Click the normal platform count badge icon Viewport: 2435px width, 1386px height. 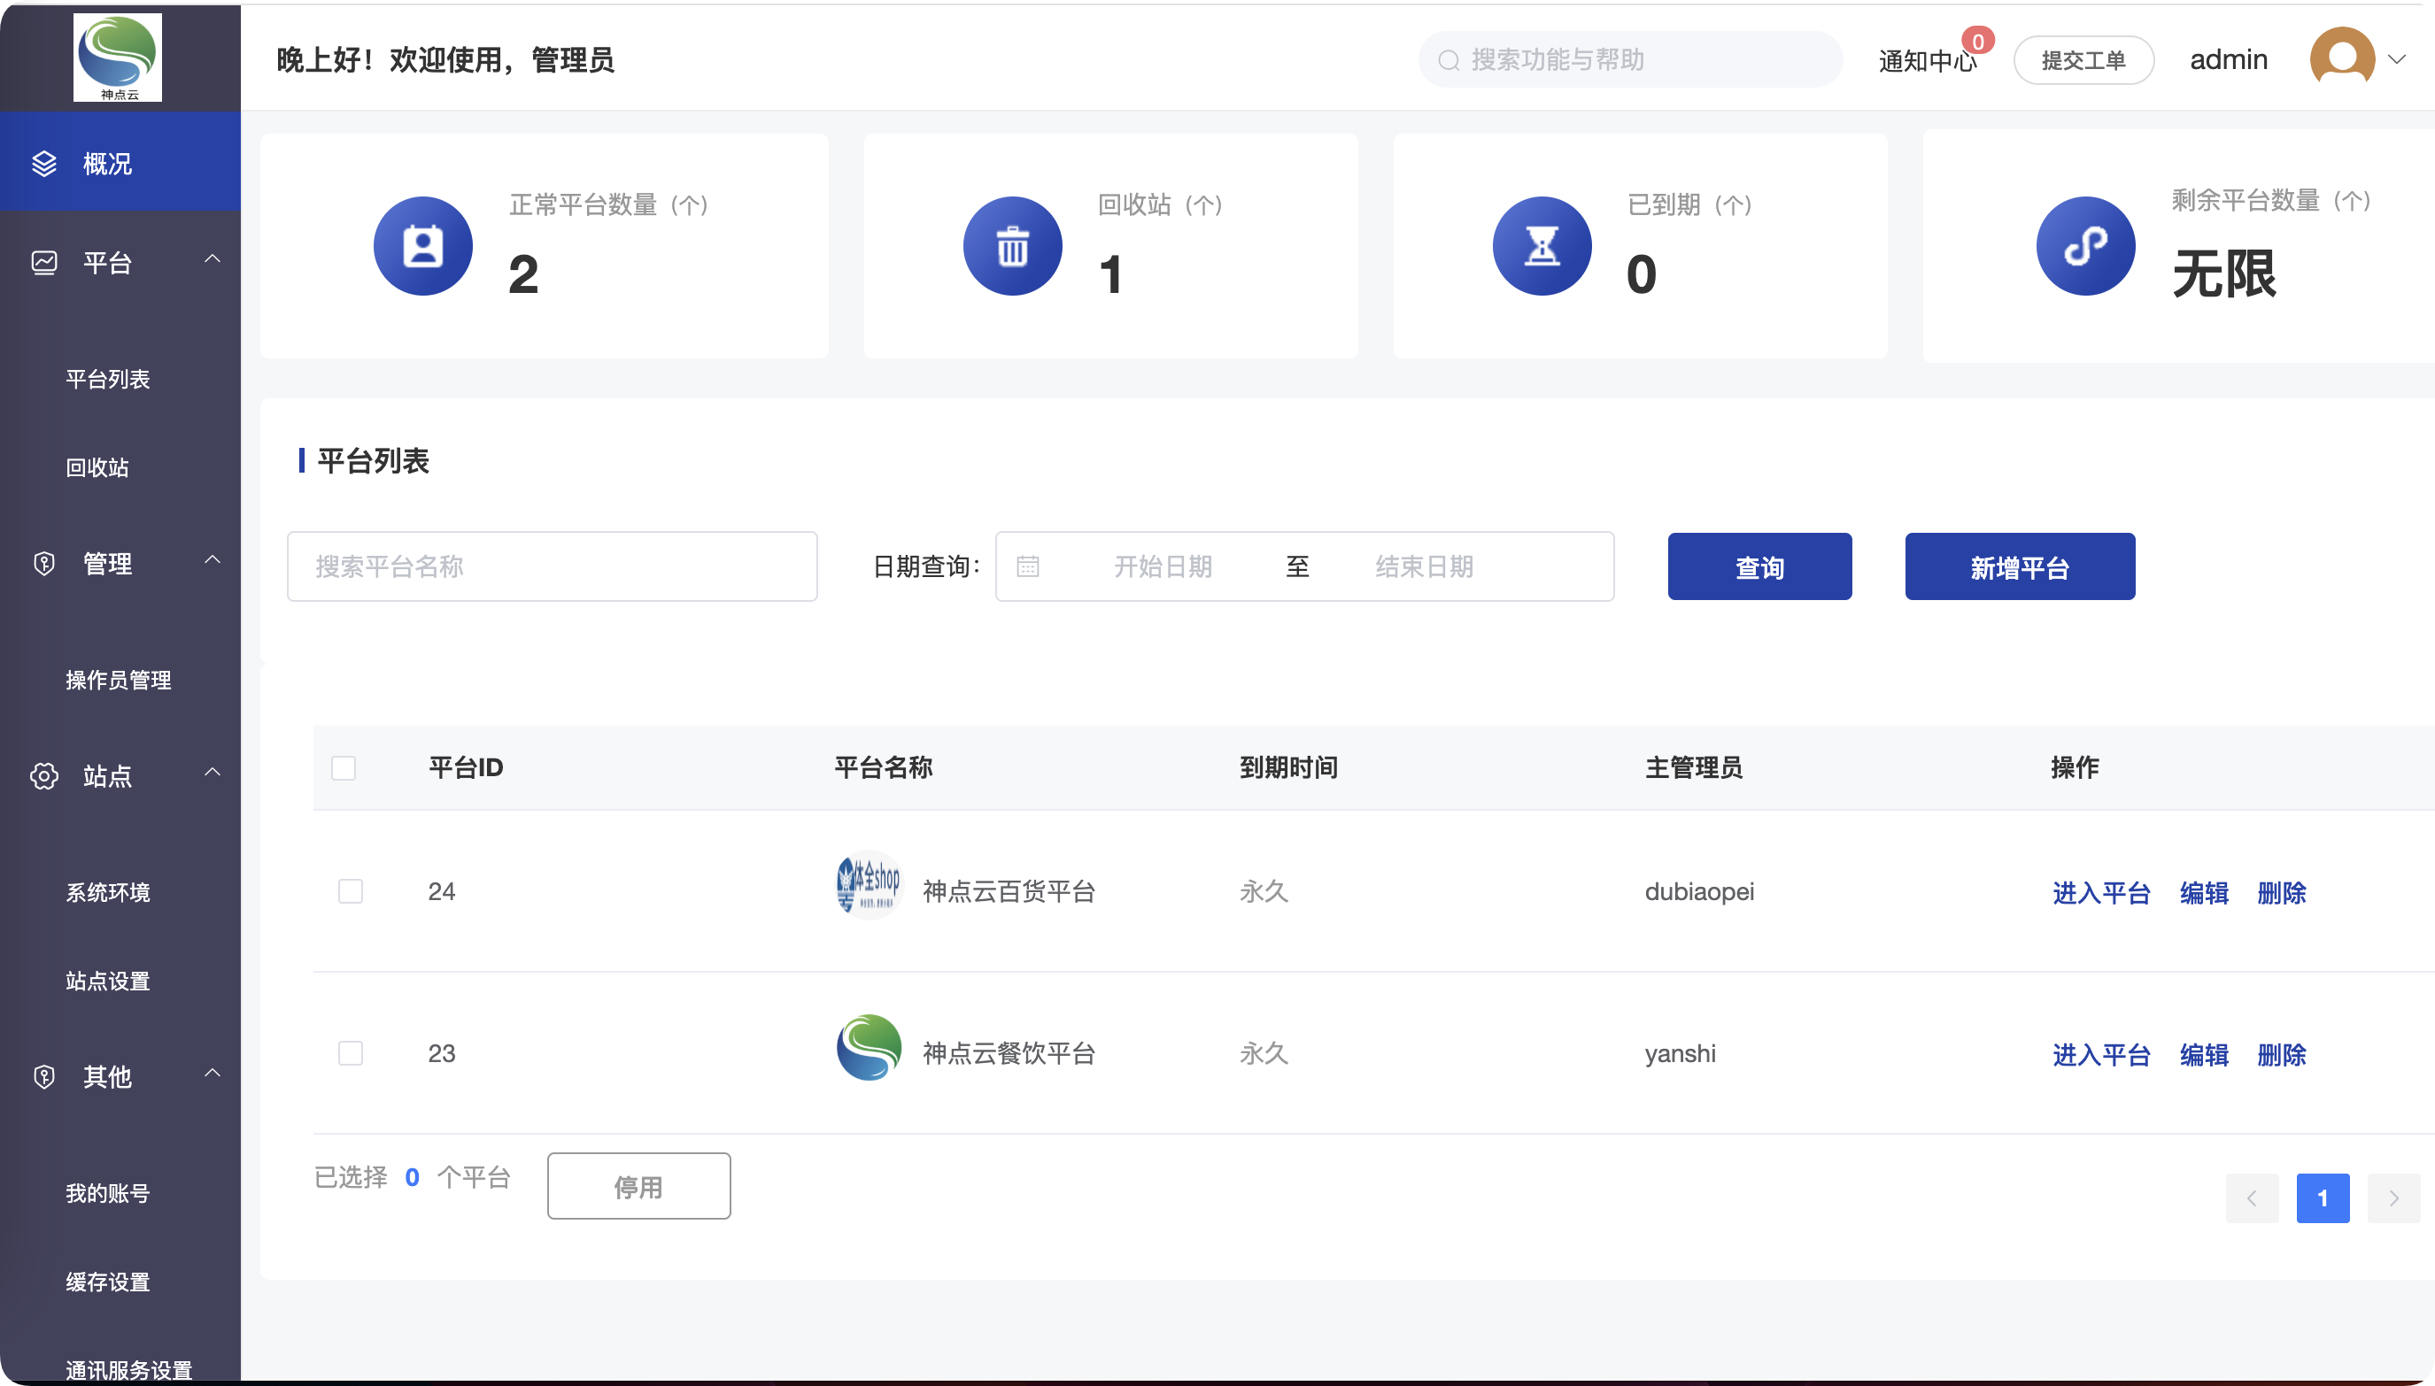(x=423, y=247)
